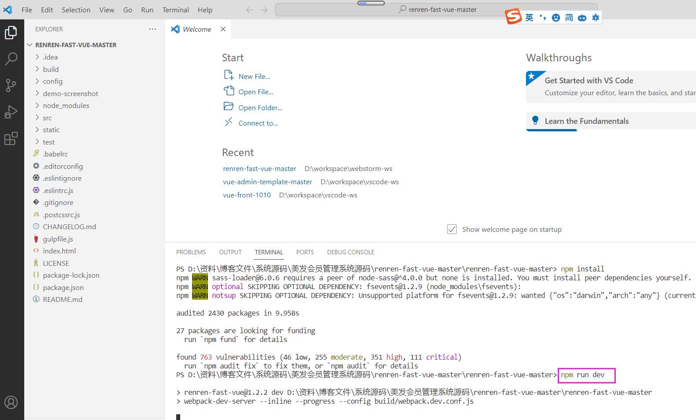Click the Open File icon
Image resolution: width=696 pixels, height=420 pixels.
click(229, 91)
